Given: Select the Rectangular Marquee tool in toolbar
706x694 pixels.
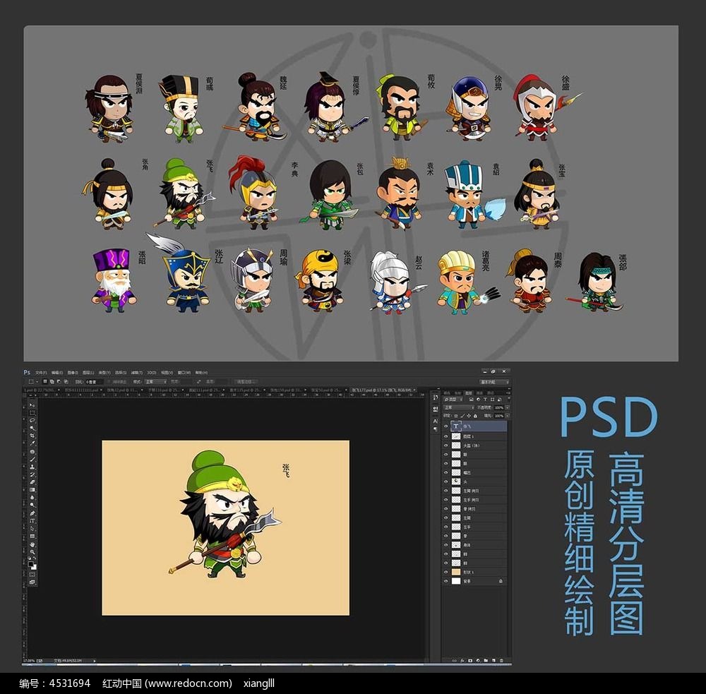Looking at the screenshot, I should [x=32, y=412].
